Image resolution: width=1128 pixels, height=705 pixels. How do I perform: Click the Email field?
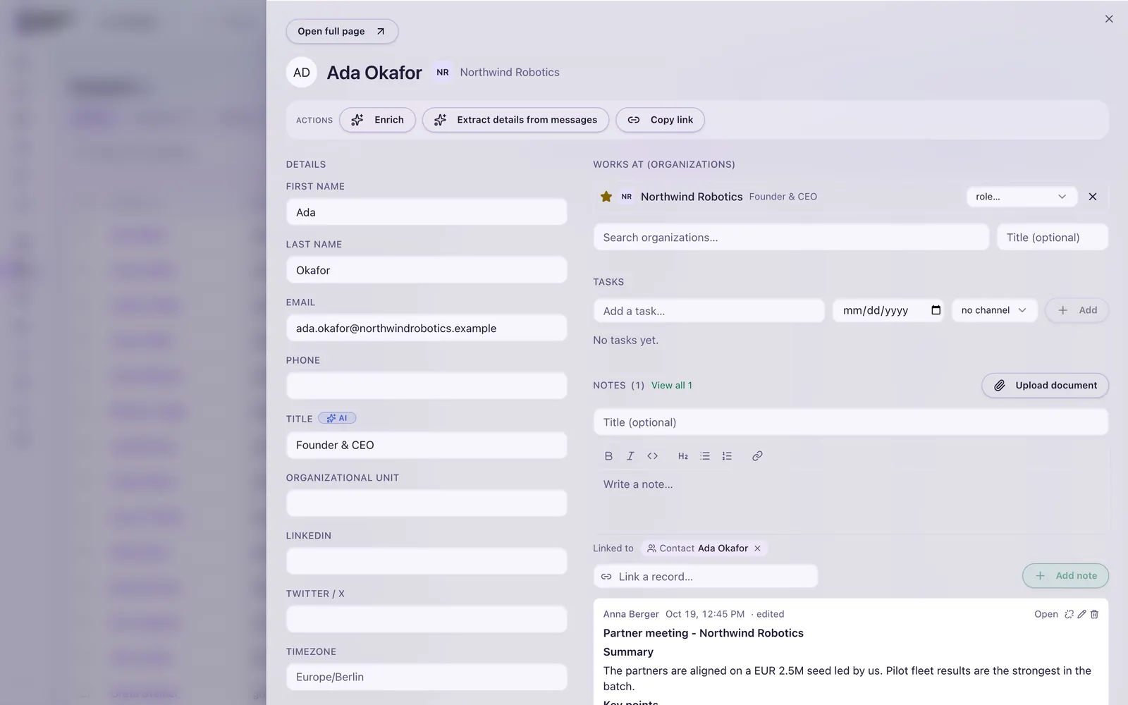[x=427, y=329]
